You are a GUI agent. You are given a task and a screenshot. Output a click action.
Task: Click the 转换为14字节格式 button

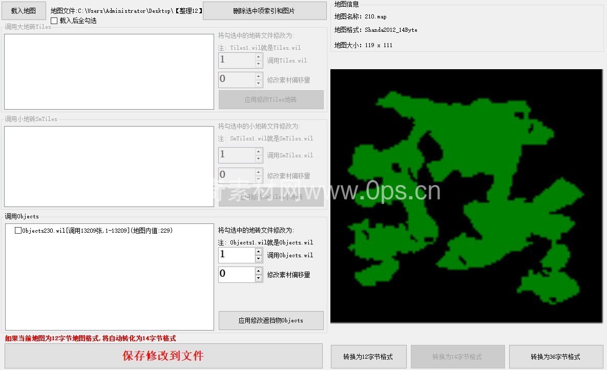(x=457, y=357)
